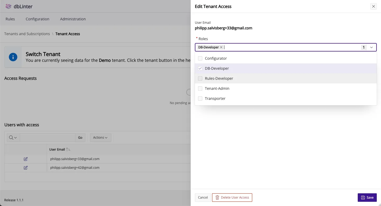Open the Tenants and Subscriptions breadcrumb link
Image resolution: width=381 pixels, height=206 pixels.
(27, 34)
